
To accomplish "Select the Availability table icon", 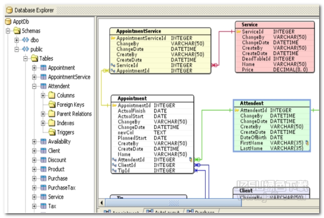I will (43, 141).
